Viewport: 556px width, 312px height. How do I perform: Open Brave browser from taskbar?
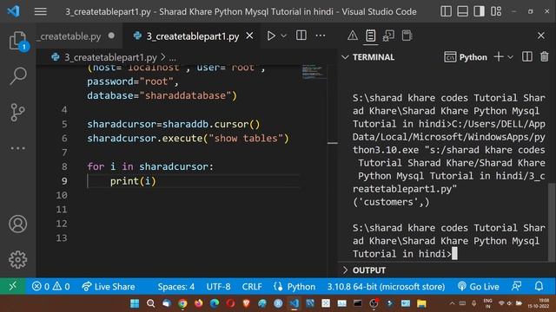[x=247, y=303]
